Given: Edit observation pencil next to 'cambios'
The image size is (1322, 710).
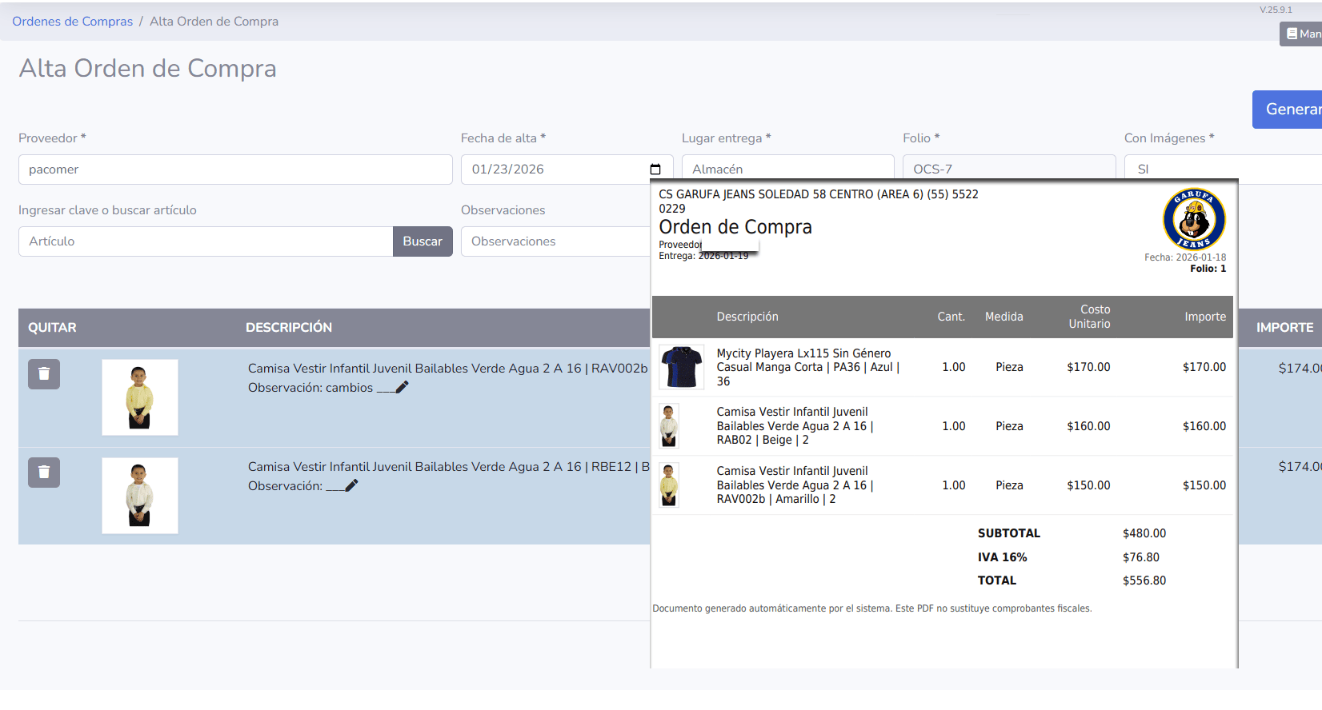Looking at the screenshot, I should [402, 388].
